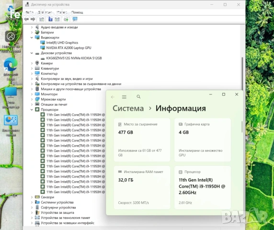Screen dimensions: 274x230
Task: Expand the Компютър category
Action: point(32,74)
